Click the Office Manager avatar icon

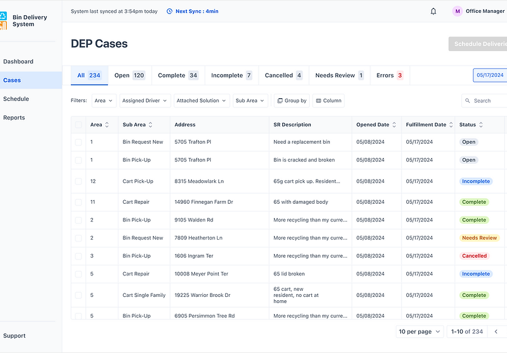click(458, 11)
